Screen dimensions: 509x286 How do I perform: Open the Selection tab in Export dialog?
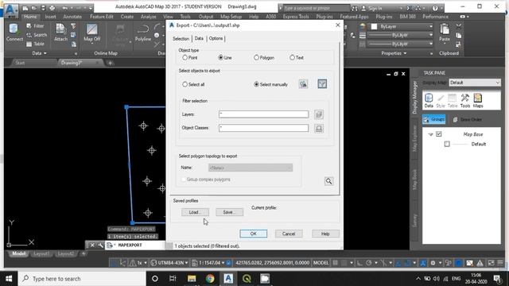pos(181,39)
